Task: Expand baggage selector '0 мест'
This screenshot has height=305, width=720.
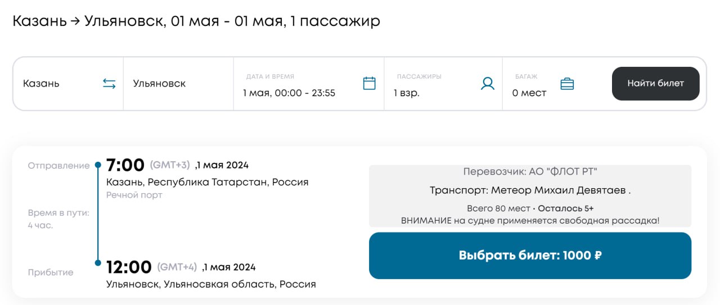Action: tap(529, 93)
